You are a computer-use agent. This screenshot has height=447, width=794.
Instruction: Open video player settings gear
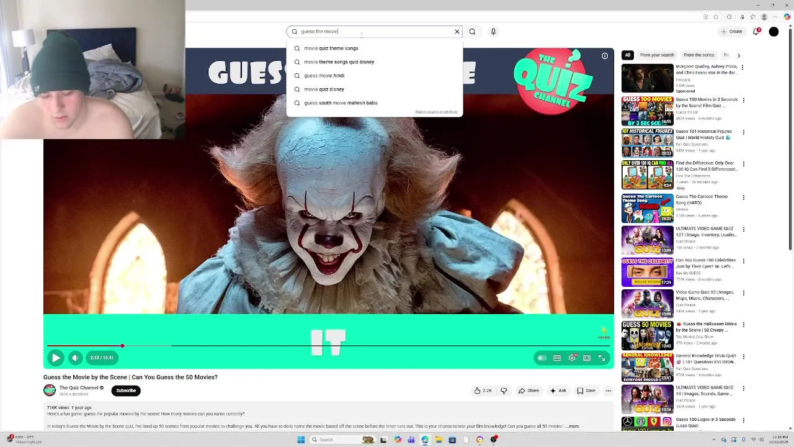point(572,358)
